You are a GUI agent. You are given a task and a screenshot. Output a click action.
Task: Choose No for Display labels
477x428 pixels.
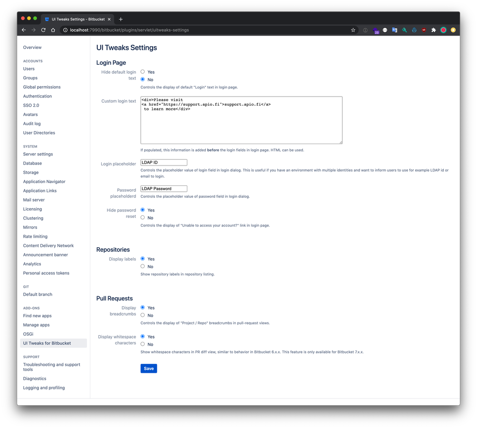click(x=142, y=266)
